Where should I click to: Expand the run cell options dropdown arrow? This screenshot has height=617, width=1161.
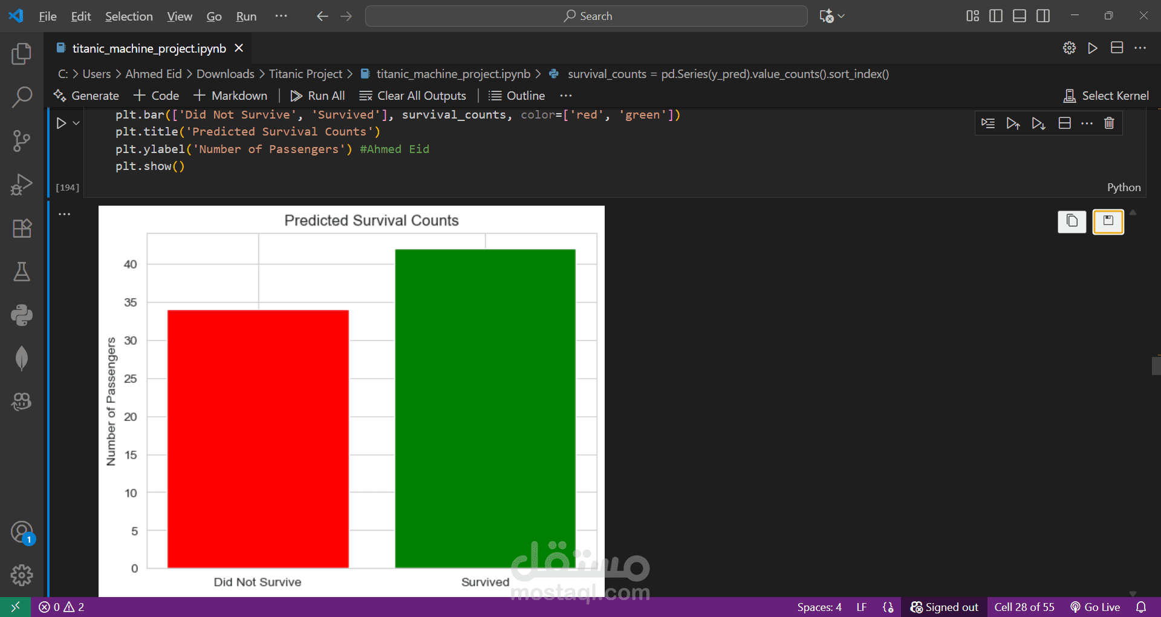tap(76, 123)
